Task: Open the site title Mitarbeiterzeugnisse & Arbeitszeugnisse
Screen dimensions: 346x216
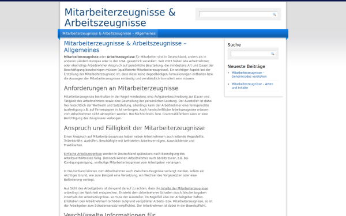Action: pyautogui.click(x=120, y=17)
